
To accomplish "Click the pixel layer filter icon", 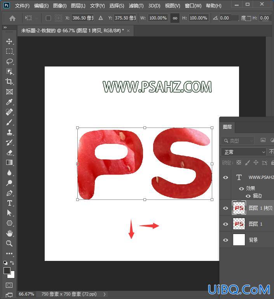I will coord(263,140).
